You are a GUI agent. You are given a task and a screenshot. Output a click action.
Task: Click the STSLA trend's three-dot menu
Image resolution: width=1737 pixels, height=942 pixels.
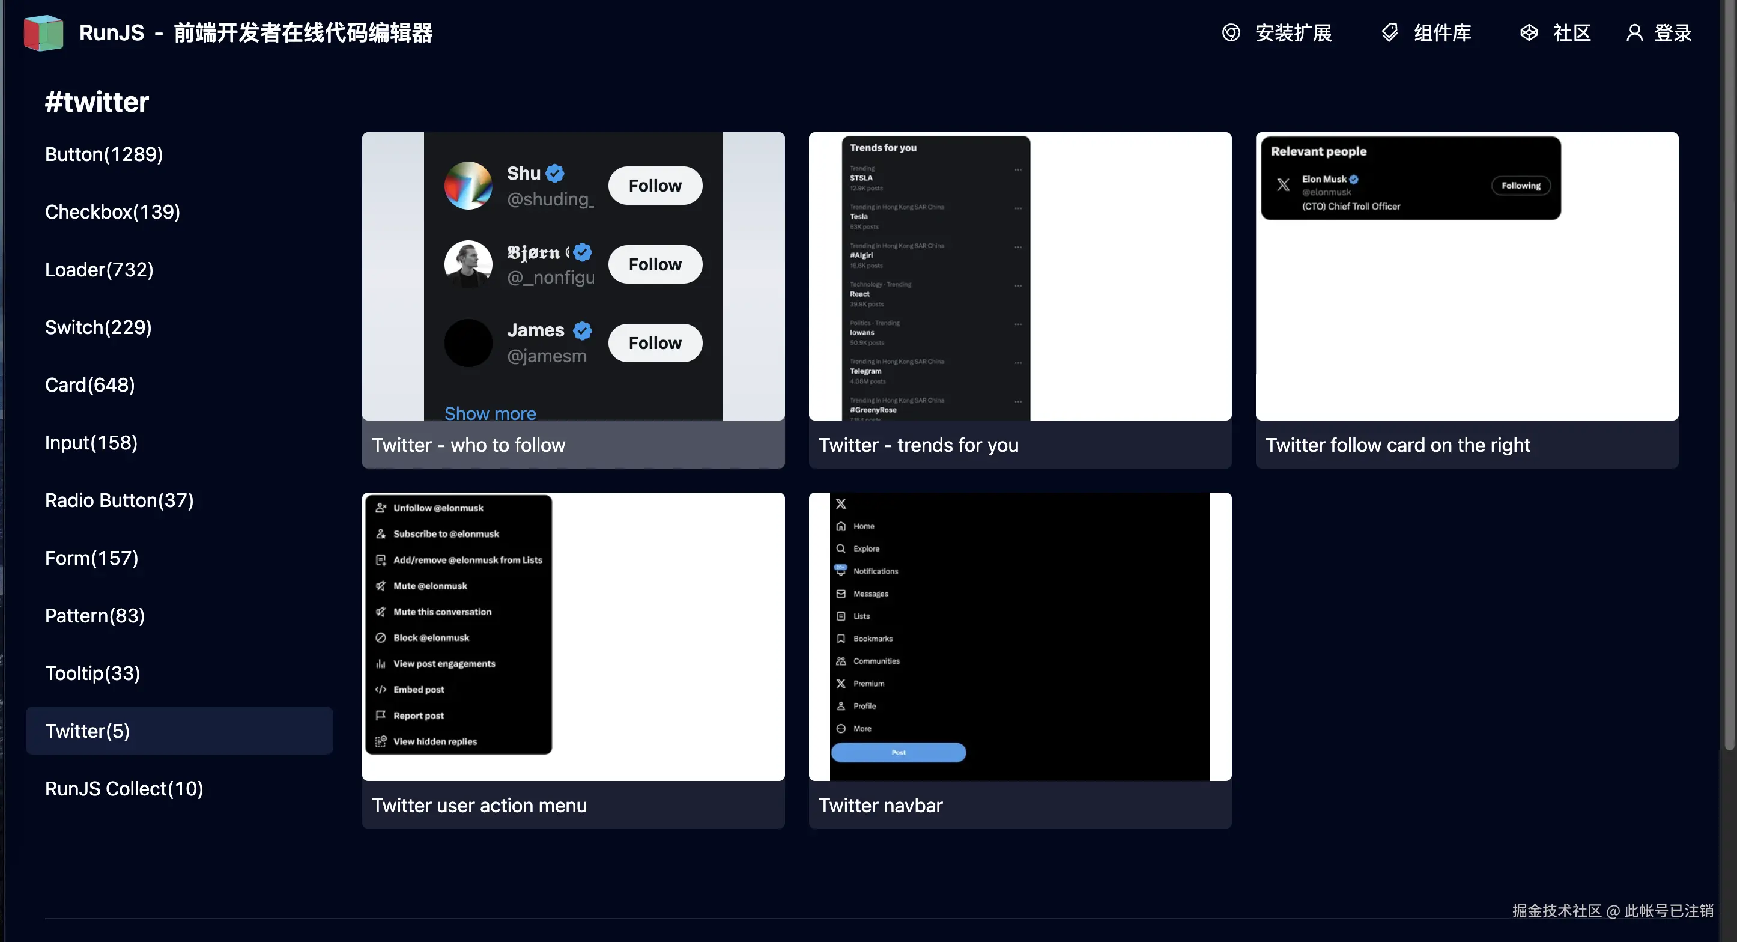coord(1017,170)
